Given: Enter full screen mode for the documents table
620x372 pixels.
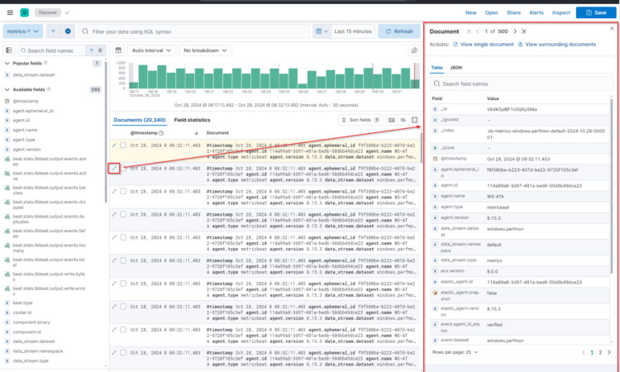Looking at the screenshot, I should click(x=414, y=120).
